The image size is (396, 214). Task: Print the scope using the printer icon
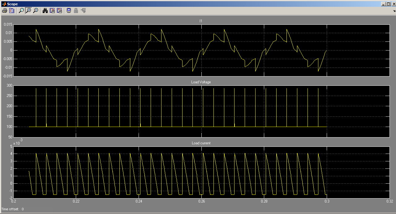4,11
